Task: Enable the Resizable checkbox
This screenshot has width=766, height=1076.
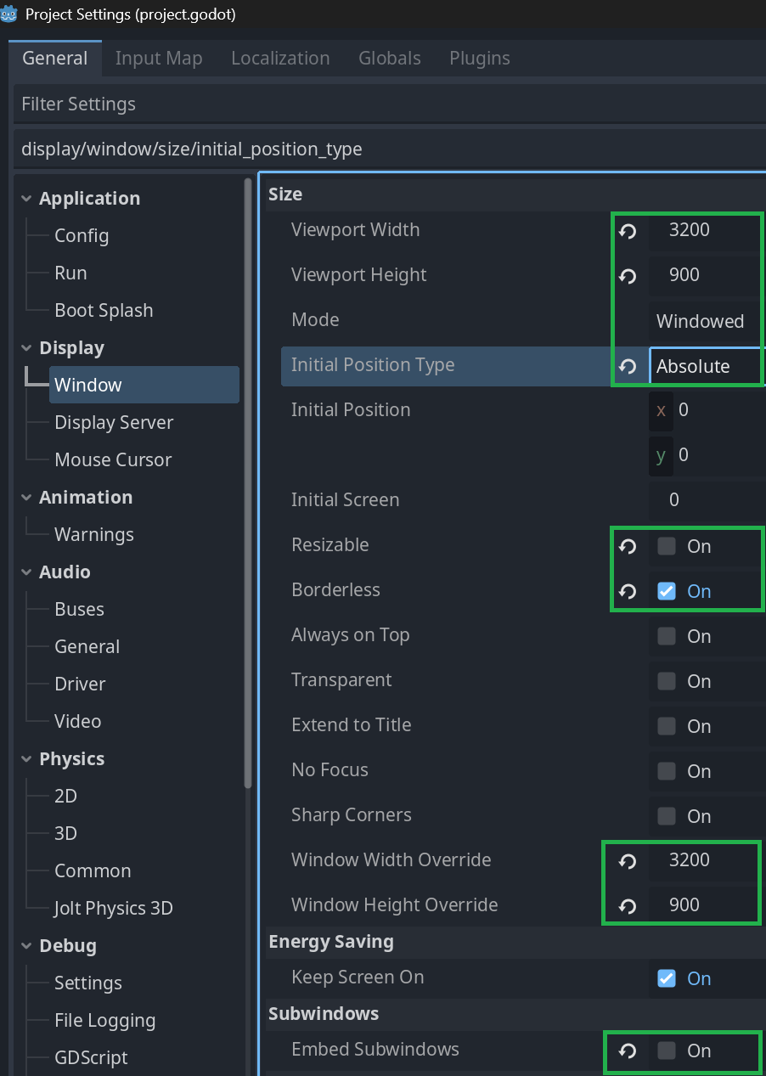Action: pos(667,546)
